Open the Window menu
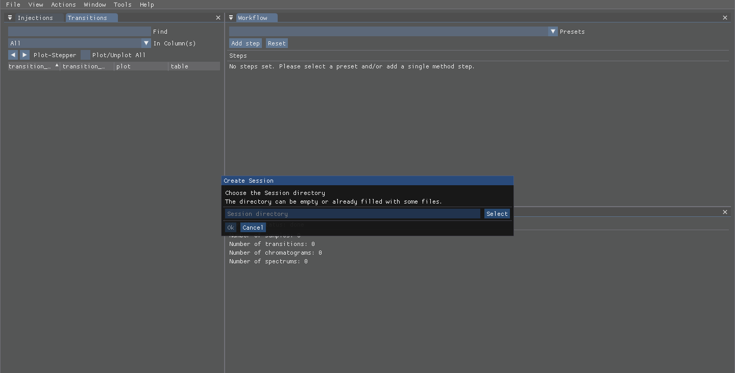The image size is (735, 373). [x=95, y=5]
